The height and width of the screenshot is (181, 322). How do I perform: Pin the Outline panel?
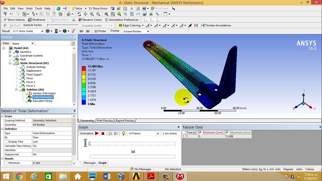[74, 37]
